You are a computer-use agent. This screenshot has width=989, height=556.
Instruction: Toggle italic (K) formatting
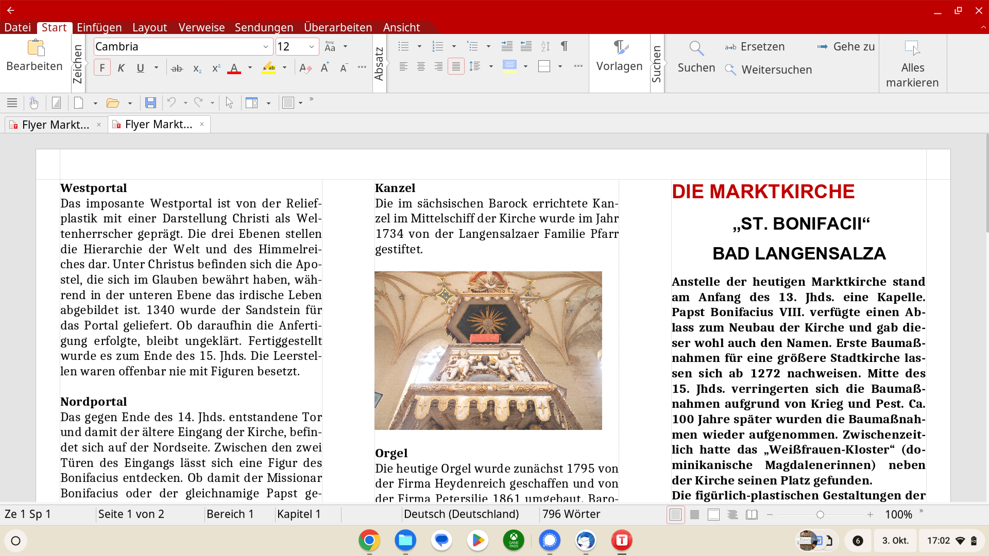(x=121, y=68)
